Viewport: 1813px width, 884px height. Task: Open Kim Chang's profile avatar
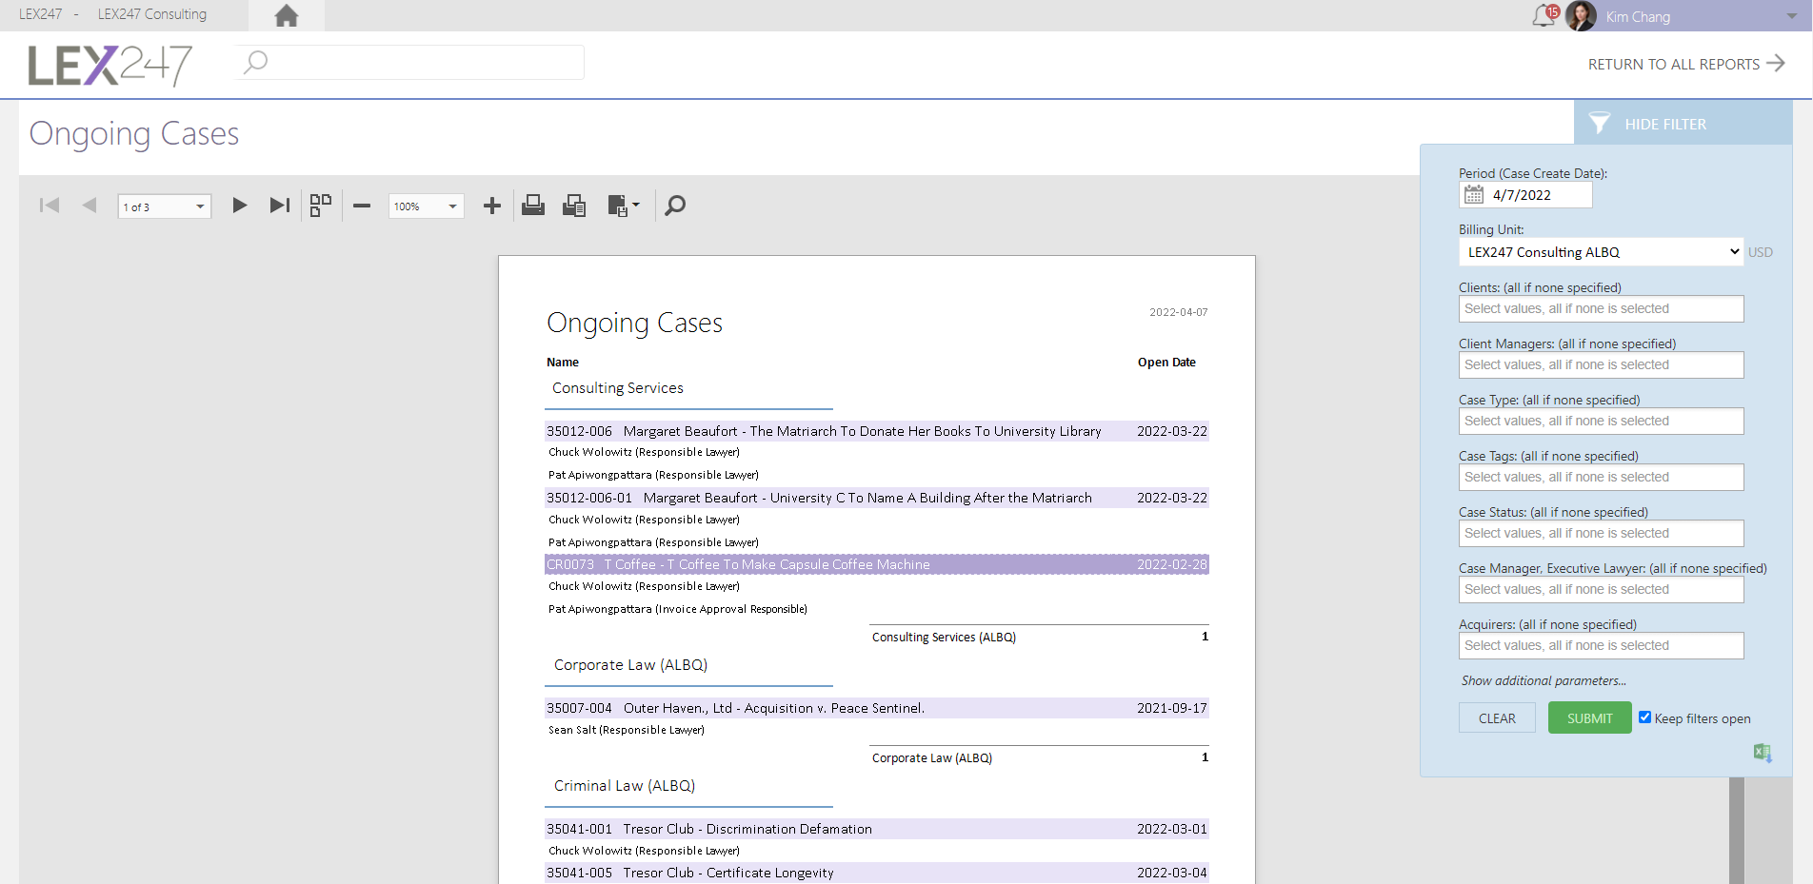pos(1581,16)
